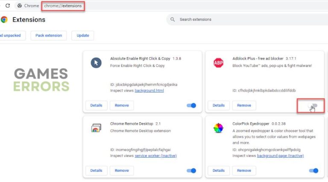Click the Chrome logo beside Extensions title
This screenshot has width=328, height=182.
4,20
